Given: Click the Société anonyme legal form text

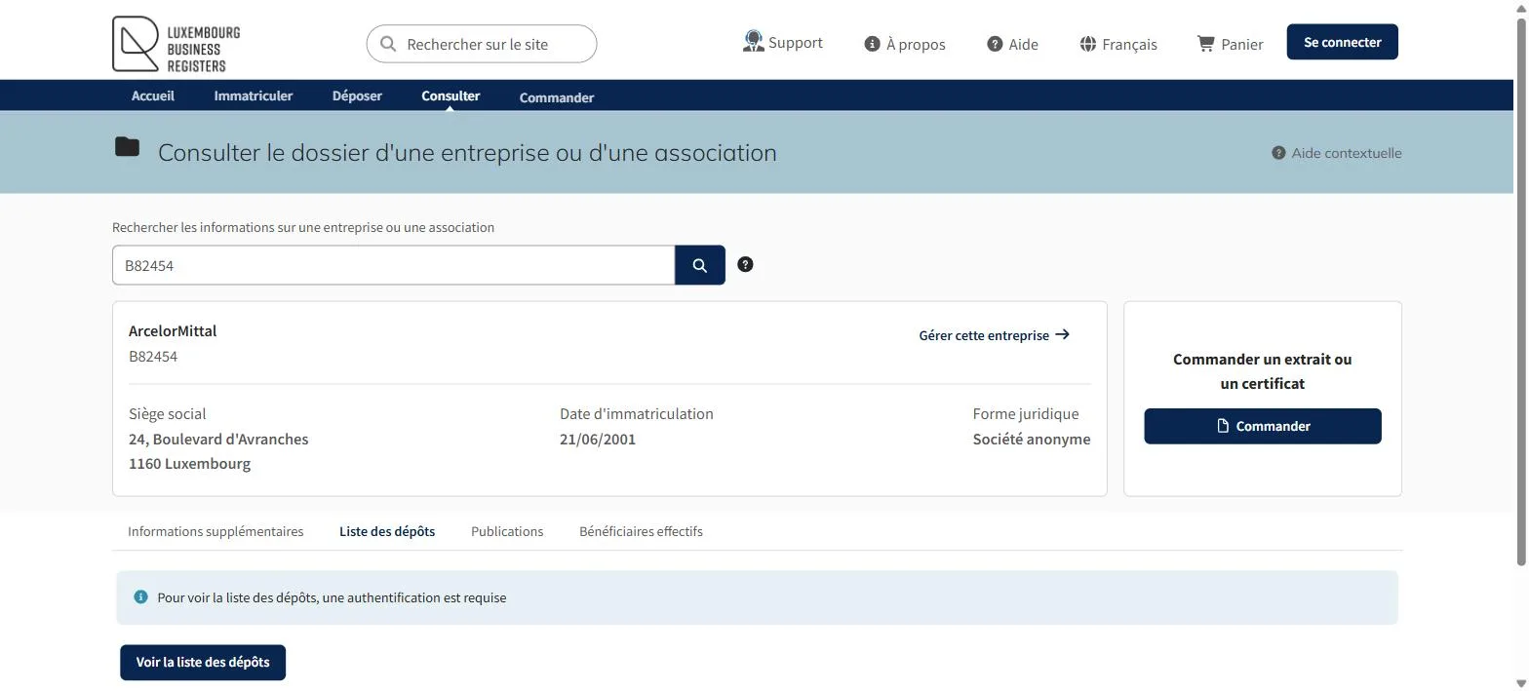Looking at the screenshot, I should point(1032,439).
